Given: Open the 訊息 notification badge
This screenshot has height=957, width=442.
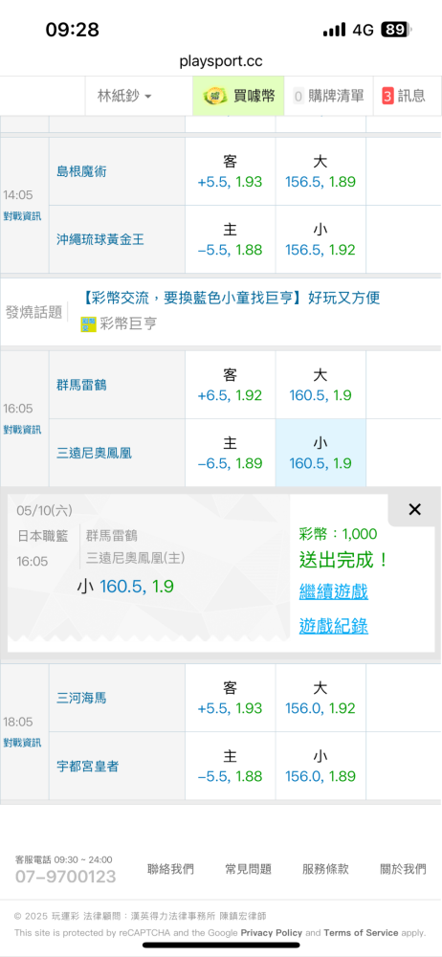Looking at the screenshot, I should pyautogui.click(x=387, y=96).
